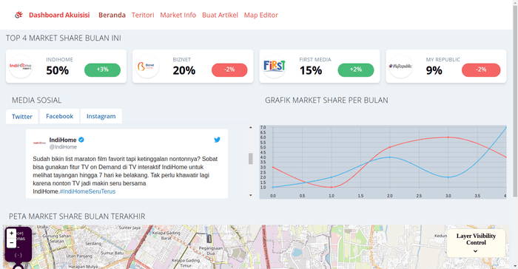Click the -2% badge on My Republic card

[481, 69]
